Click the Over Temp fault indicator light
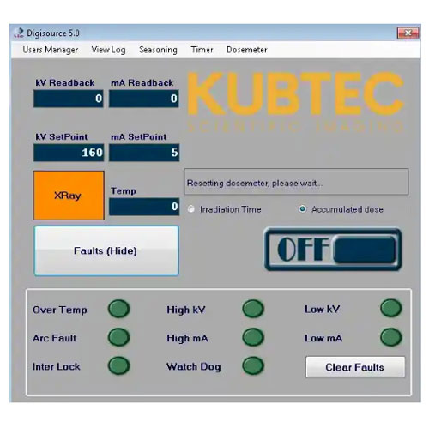 coord(118,309)
